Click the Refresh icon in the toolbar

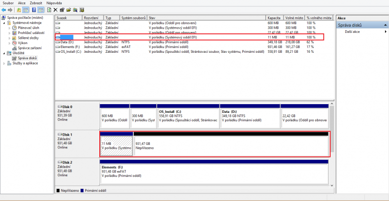pos(49,10)
